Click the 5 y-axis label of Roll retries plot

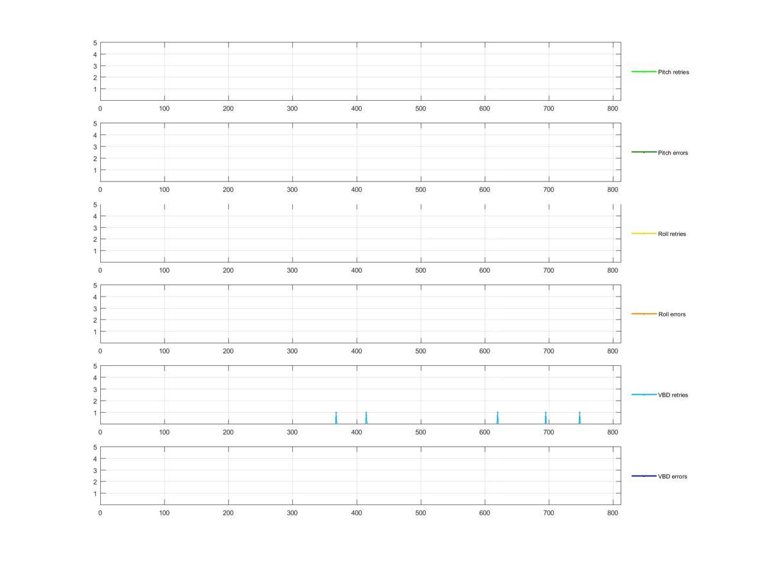(95, 205)
